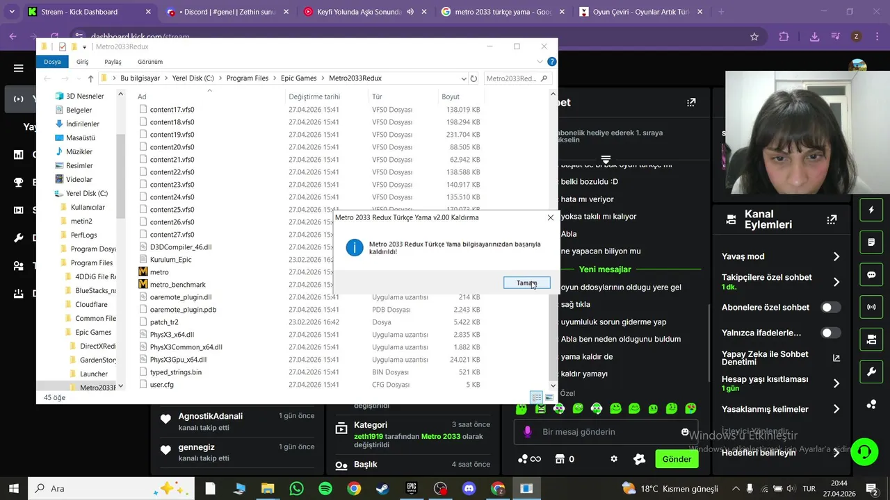Open Epic Games Launcher from taskbar
This screenshot has height=500, width=890.
coord(412,488)
